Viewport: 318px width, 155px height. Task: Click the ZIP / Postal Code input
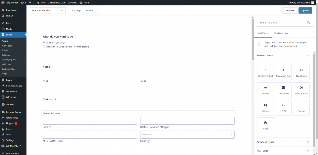click(x=90, y=135)
